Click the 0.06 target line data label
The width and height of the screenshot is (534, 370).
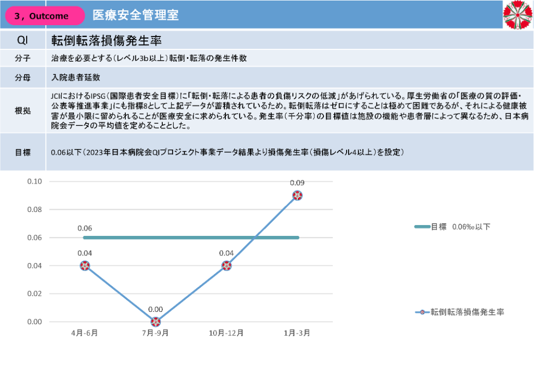(x=85, y=228)
